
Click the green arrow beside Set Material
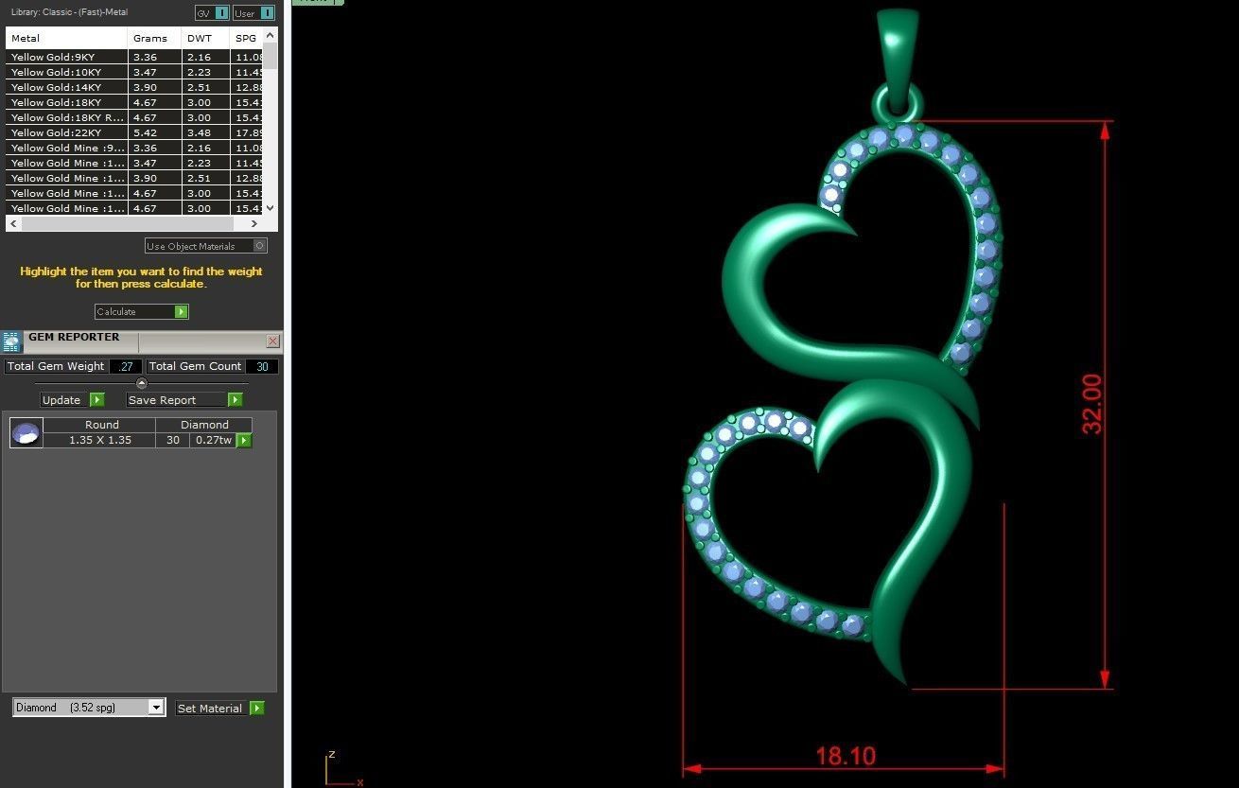point(256,708)
